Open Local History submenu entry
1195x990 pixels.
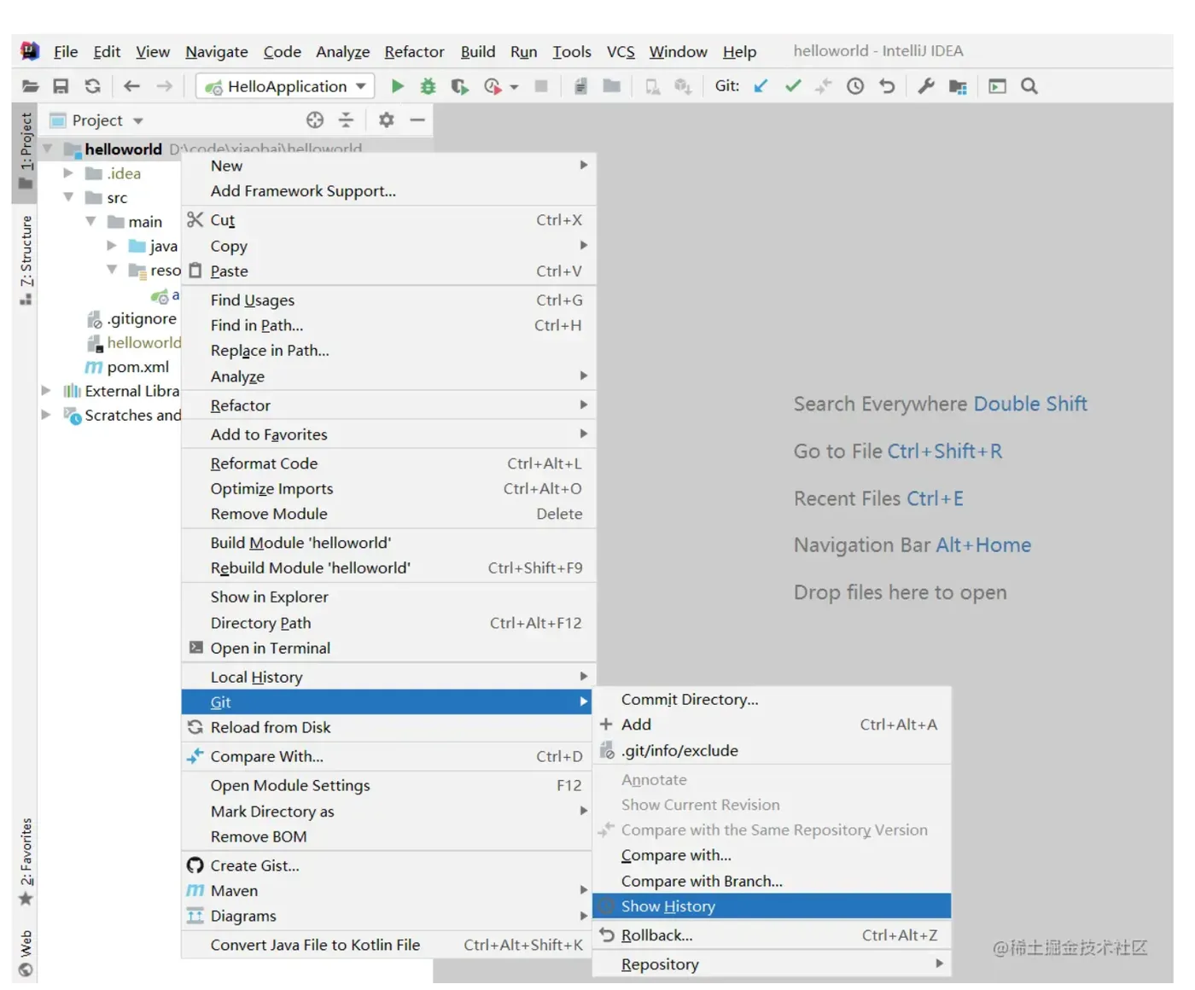pos(388,678)
